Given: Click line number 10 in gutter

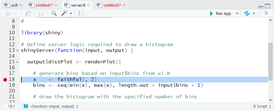Looking at the screenshot, I should click(12, 32).
